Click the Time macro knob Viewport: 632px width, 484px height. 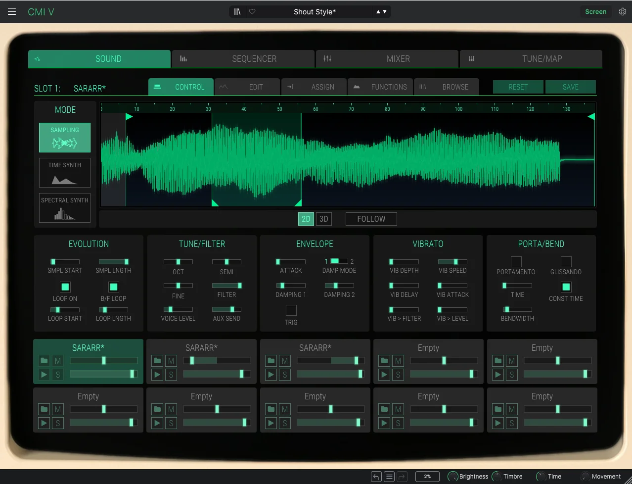(x=541, y=477)
